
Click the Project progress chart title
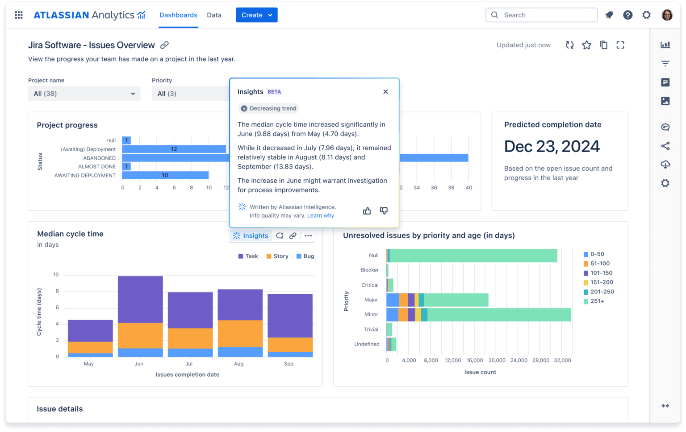point(67,125)
